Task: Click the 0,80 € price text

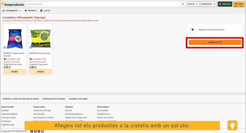Action: tap(33, 67)
